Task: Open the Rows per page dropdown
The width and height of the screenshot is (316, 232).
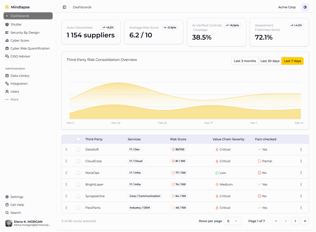Action: [232, 221]
